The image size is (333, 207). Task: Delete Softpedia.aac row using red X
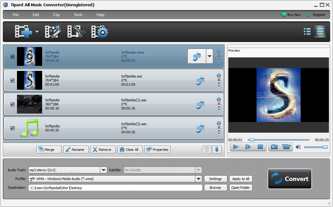tap(219, 80)
